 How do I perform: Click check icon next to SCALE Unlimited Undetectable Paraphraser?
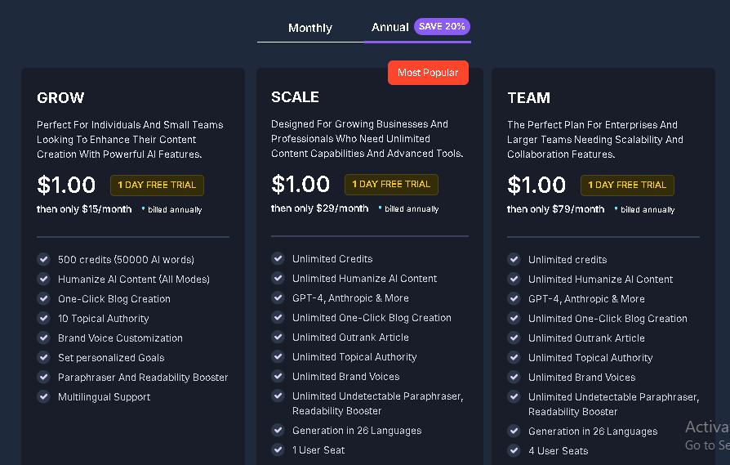pyautogui.click(x=278, y=396)
